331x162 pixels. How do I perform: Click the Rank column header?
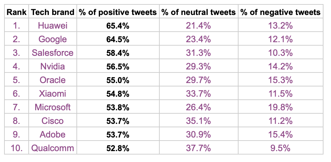(x=16, y=12)
